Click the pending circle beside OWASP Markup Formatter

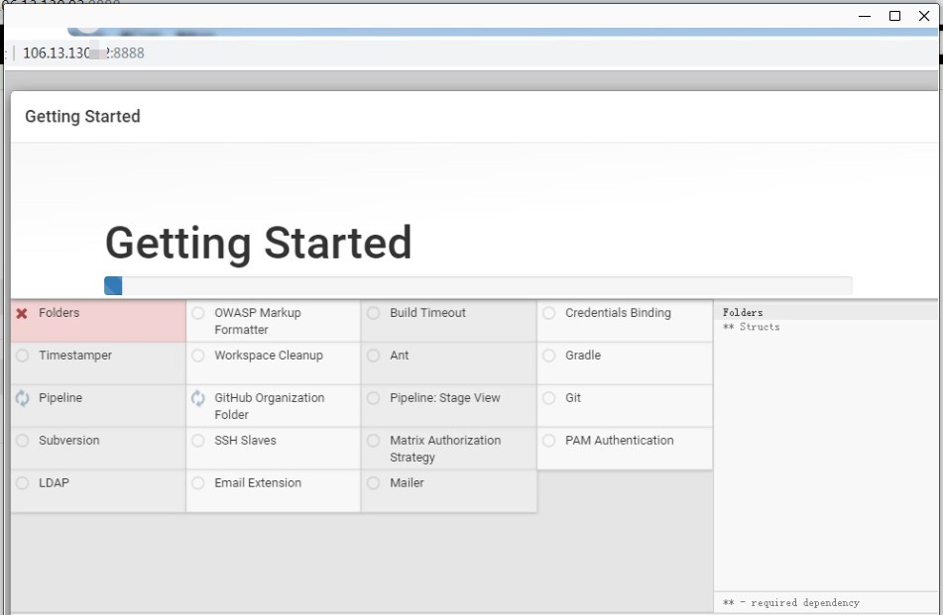pos(198,313)
